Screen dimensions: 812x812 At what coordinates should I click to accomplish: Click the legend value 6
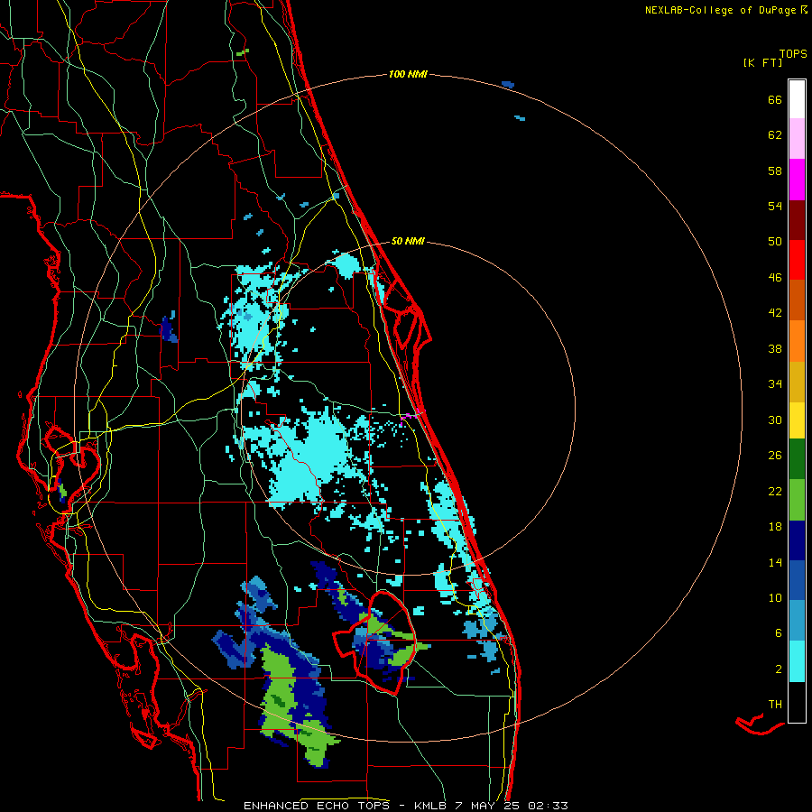tap(779, 633)
